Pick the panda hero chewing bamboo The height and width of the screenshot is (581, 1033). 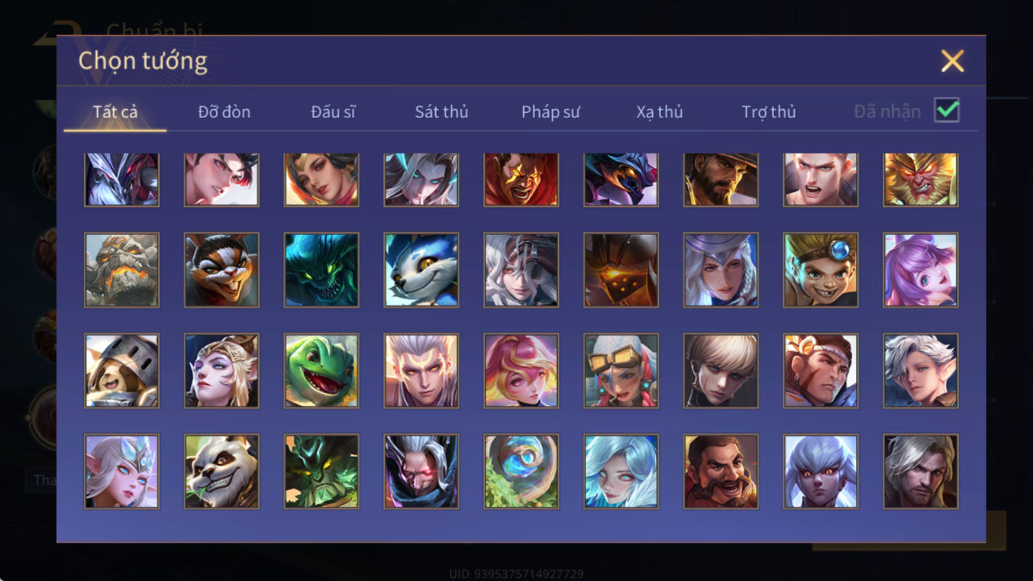(221, 471)
